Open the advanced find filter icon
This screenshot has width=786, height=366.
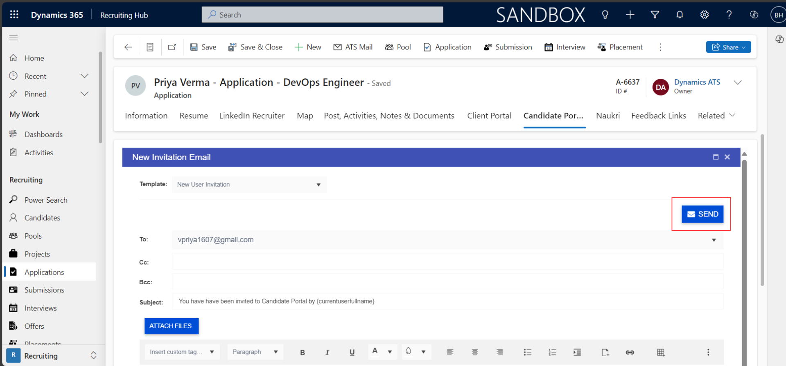pos(655,15)
